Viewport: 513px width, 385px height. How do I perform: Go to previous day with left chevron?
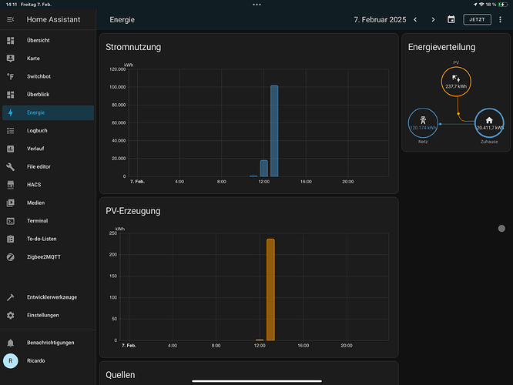tap(415, 19)
